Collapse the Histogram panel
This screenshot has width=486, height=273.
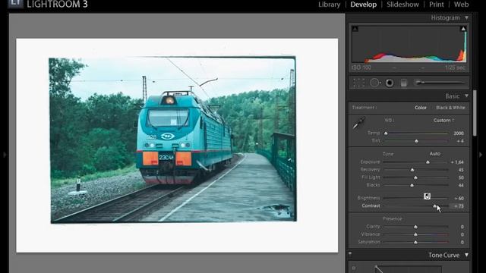click(466, 18)
